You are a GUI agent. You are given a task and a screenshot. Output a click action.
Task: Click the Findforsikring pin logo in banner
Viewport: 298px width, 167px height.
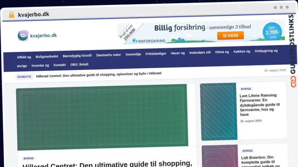pyautogui.click(x=133, y=40)
